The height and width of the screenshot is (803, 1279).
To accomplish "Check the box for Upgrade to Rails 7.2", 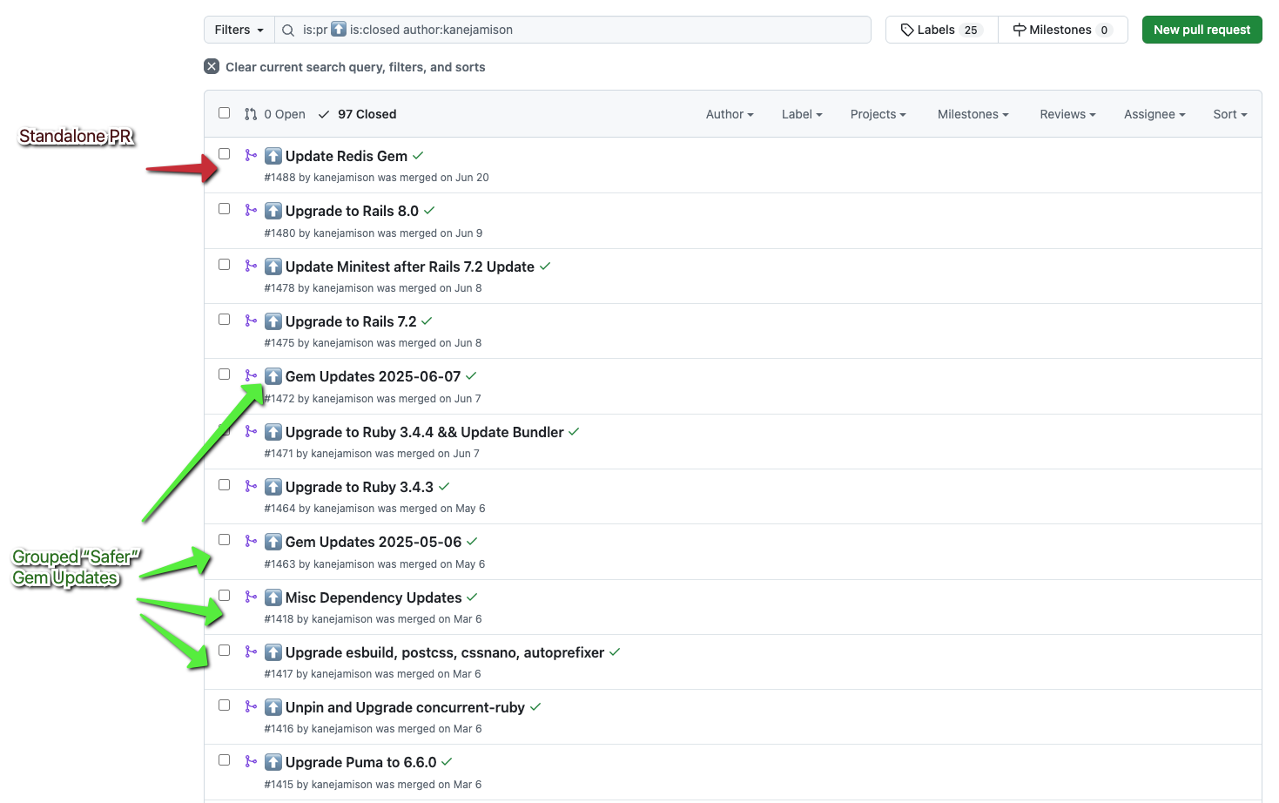I will click(224, 320).
